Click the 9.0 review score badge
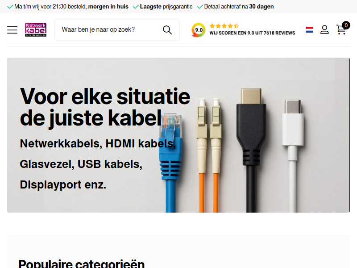Screen dimensions: 357x268 198,30
